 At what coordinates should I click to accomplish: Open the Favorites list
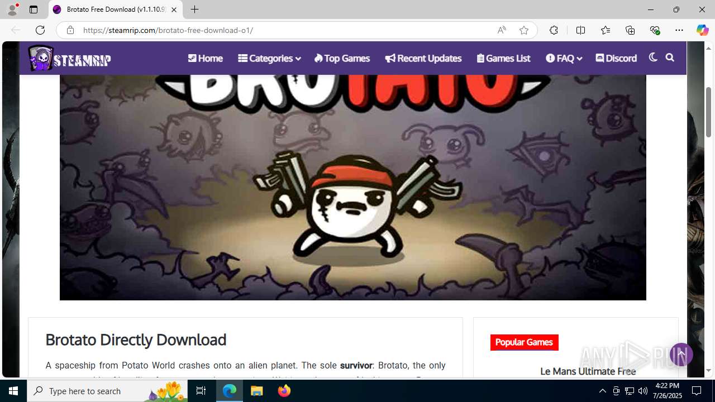click(x=606, y=30)
